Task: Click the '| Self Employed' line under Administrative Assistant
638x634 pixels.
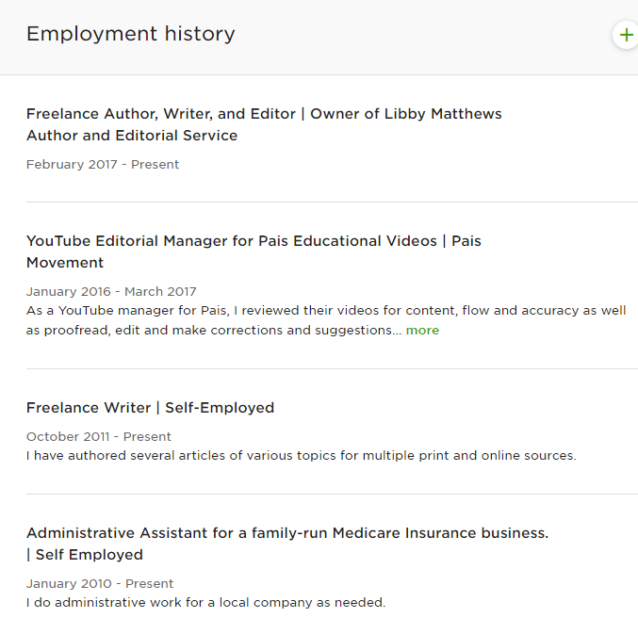Action: click(85, 555)
